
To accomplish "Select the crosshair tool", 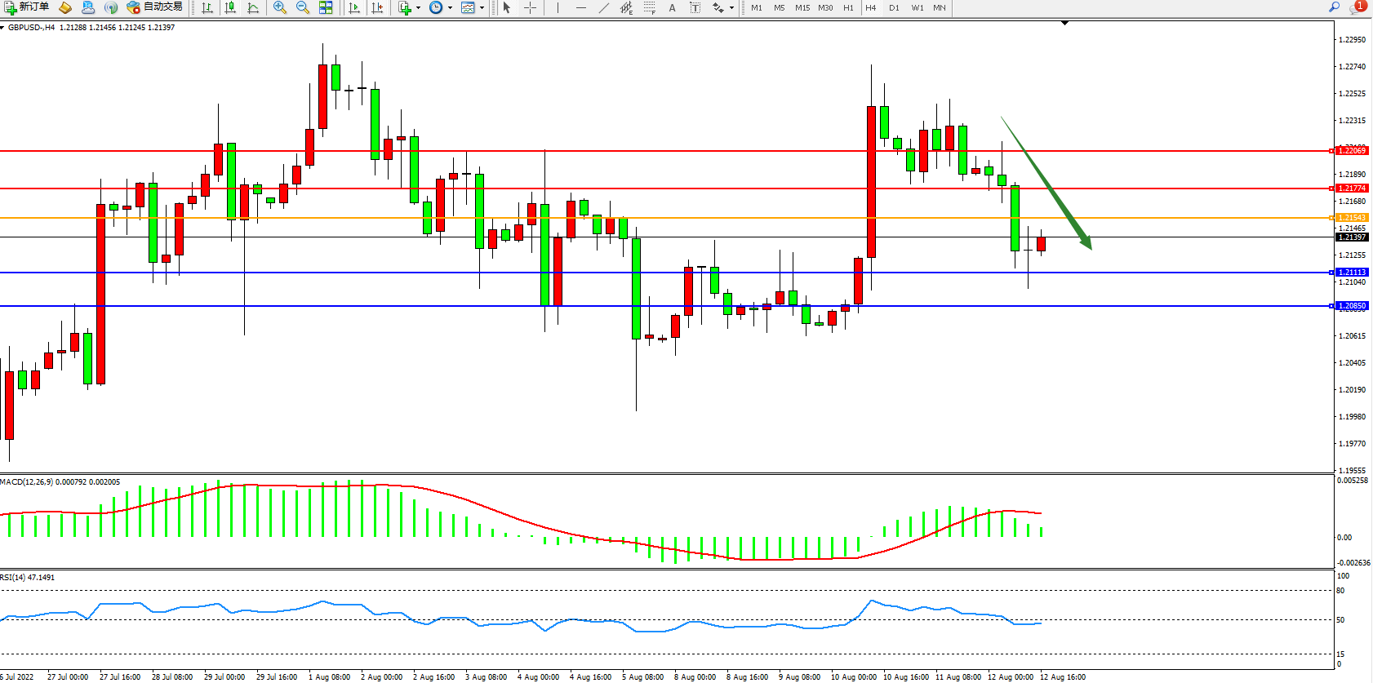I will [x=530, y=7].
